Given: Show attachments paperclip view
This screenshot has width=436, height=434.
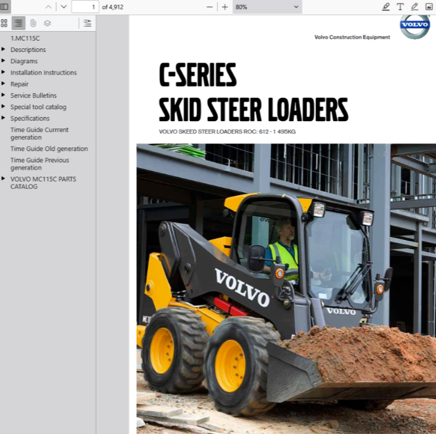Looking at the screenshot, I should [33, 23].
